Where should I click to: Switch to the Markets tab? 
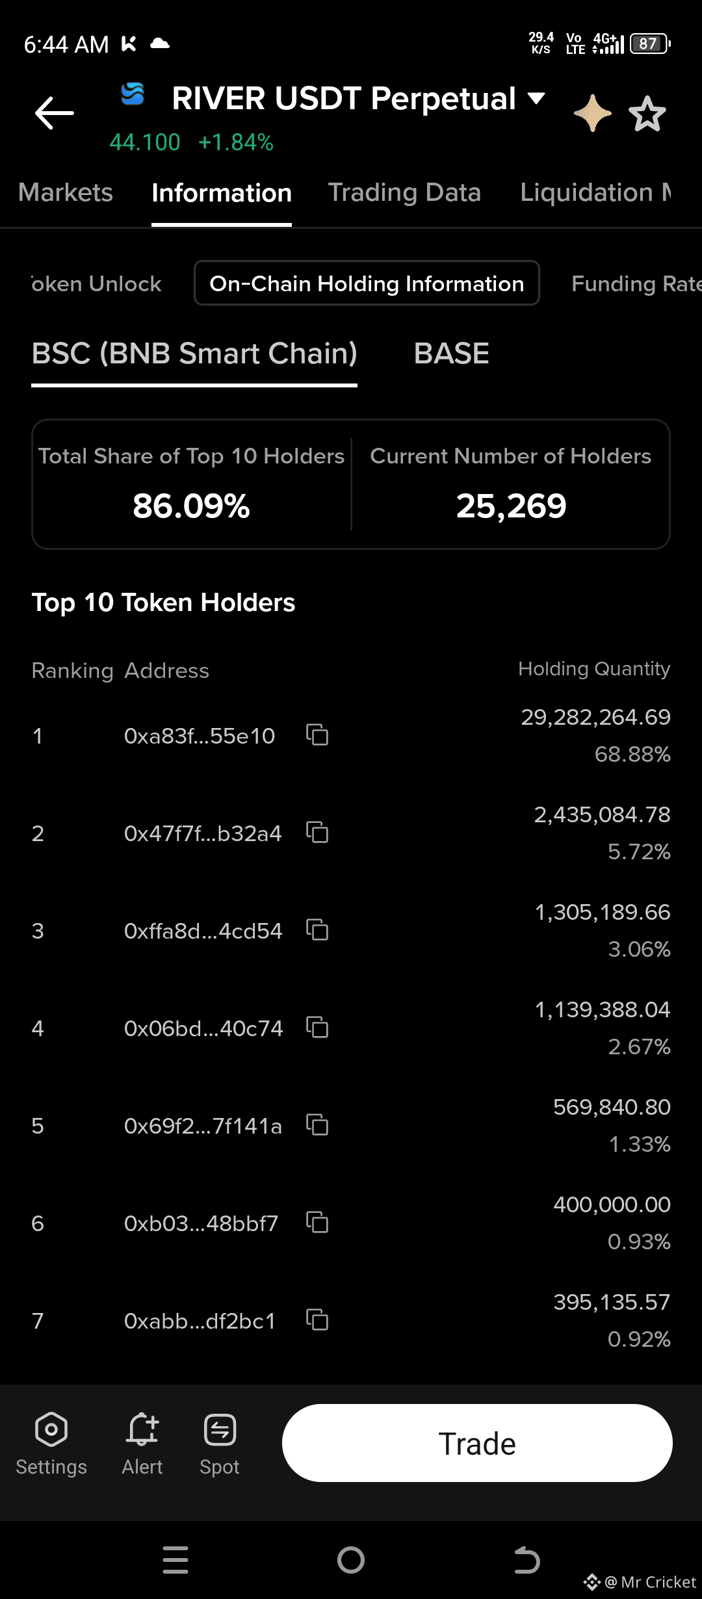click(x=66, y=192)
